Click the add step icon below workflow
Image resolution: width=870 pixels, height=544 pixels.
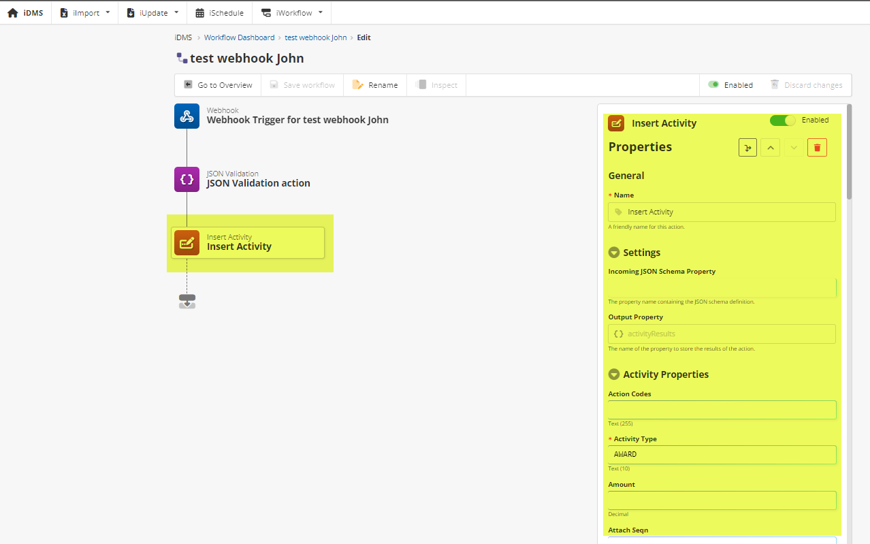(187, 301)
